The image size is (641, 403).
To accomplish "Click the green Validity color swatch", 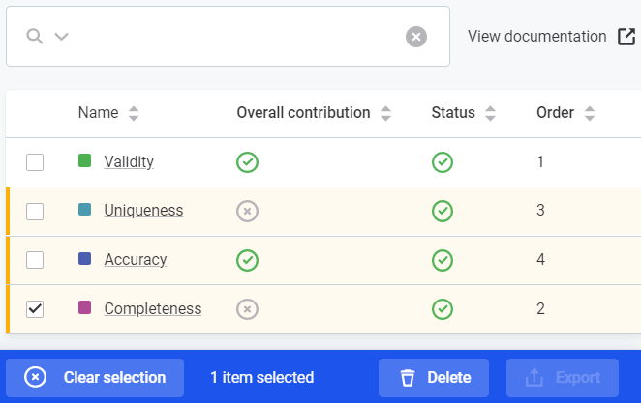I will click(84, 161).
